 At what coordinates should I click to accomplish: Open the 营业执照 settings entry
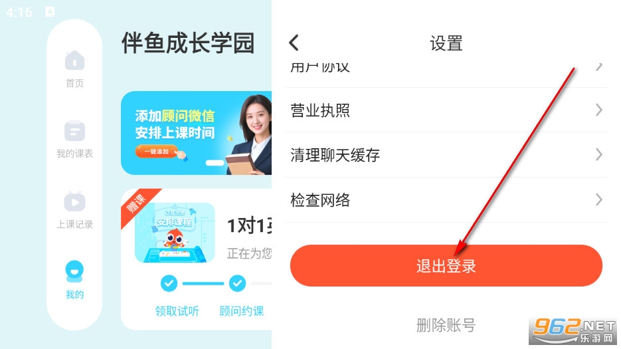[446, 110]
